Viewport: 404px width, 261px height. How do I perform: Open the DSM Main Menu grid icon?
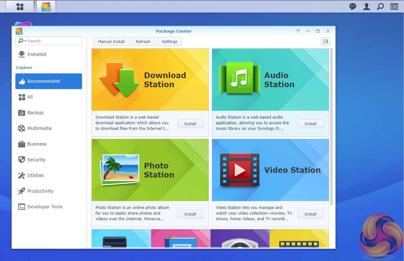20,7
